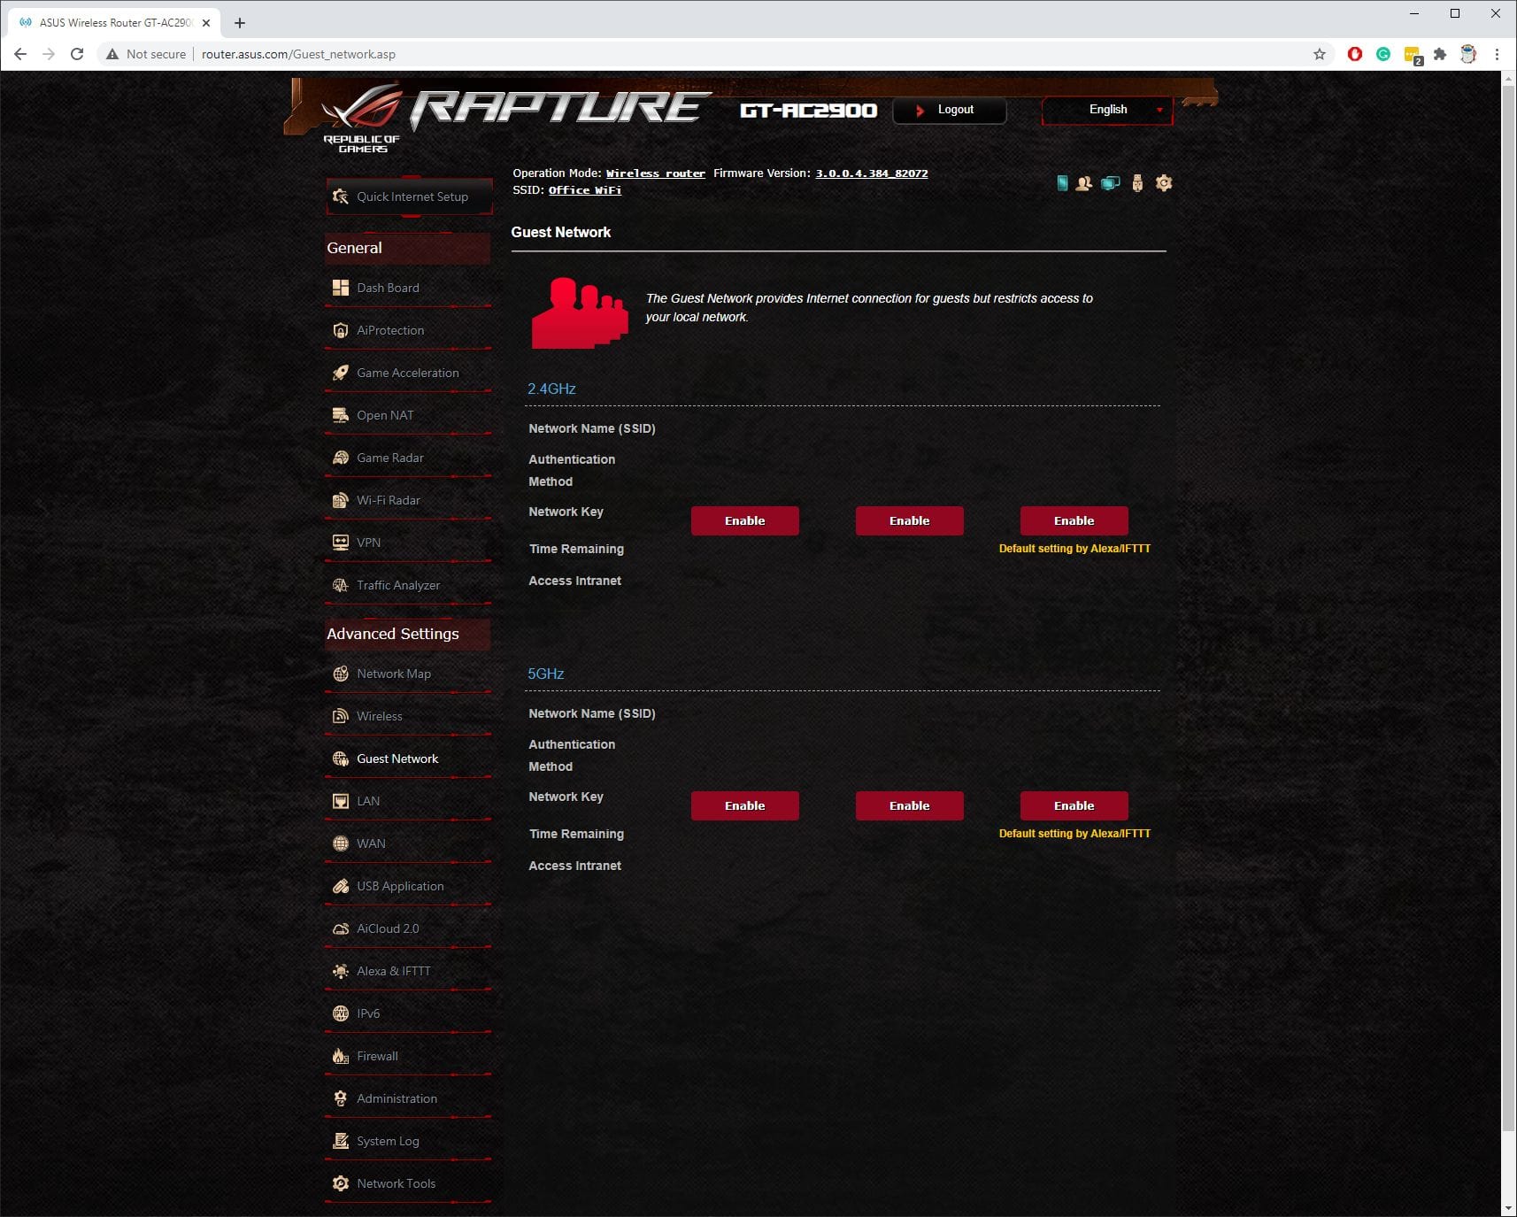Click the VPN sidebar icon
1517x1217 pixels.
(341, 543)
